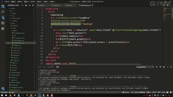173x97 pixels.
Task: Open router.js in the file tree
Action: pos(15,68)
